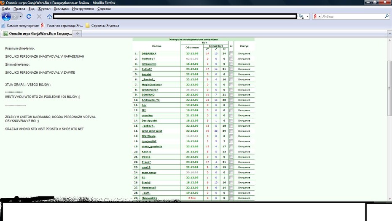Screen dimensions: 392x221
Task: Click the Контроль посещаемости синдиката heading
Action: (x=193, y=40)
